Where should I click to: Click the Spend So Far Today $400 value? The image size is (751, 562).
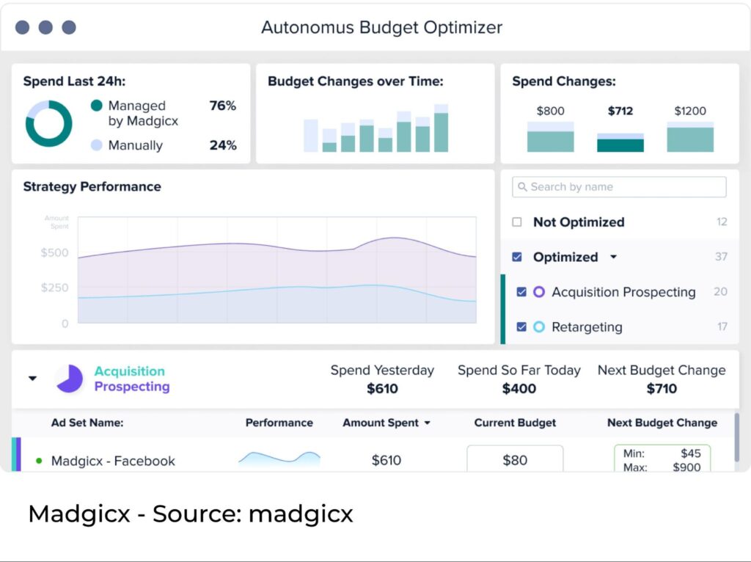click(x=519, y=389)
